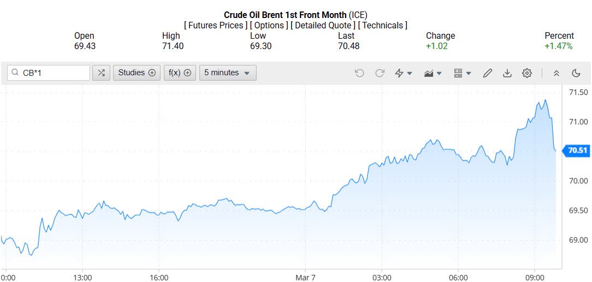Viewport: 592px width, 282px height.
Task: Expand the chart layout template dropdown
Action: [462, 73]
